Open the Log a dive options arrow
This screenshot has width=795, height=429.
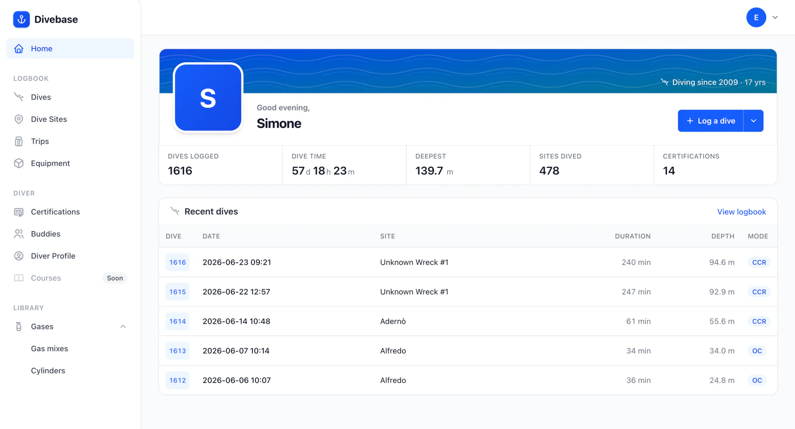click(753, 121)
